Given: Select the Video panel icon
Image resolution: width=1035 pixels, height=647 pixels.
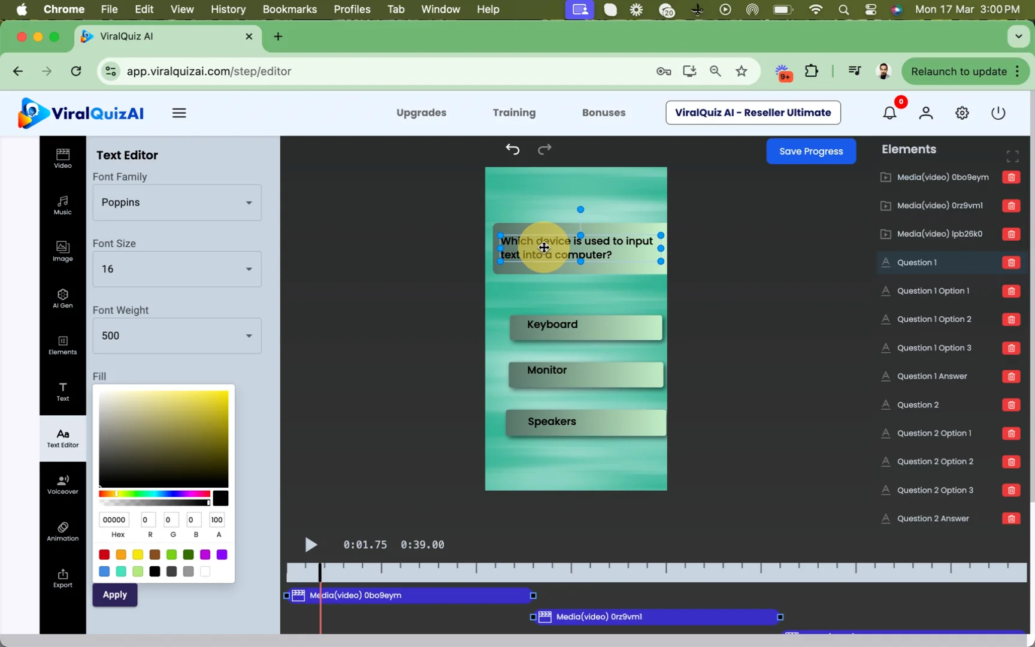Looking at the screenshot, I should tap(62, 158).
